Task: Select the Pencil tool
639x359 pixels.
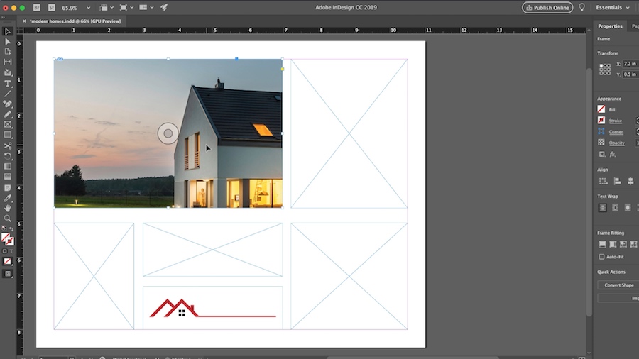Action: click(x=7, y=114)
